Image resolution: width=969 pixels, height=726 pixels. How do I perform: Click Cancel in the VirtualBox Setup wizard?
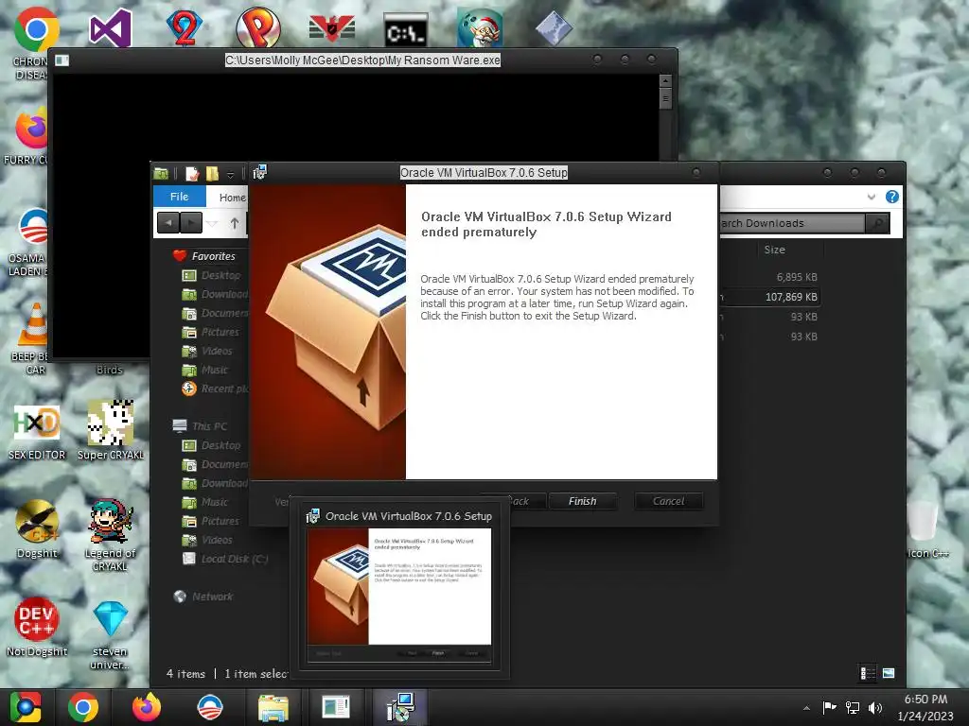(x=668, y=501)
